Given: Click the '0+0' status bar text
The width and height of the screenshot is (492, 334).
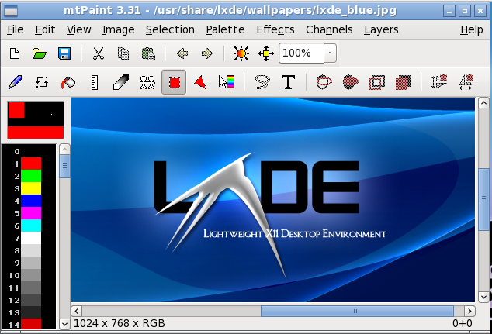Looking at the screenshot, I should click(x=463, y=323).
